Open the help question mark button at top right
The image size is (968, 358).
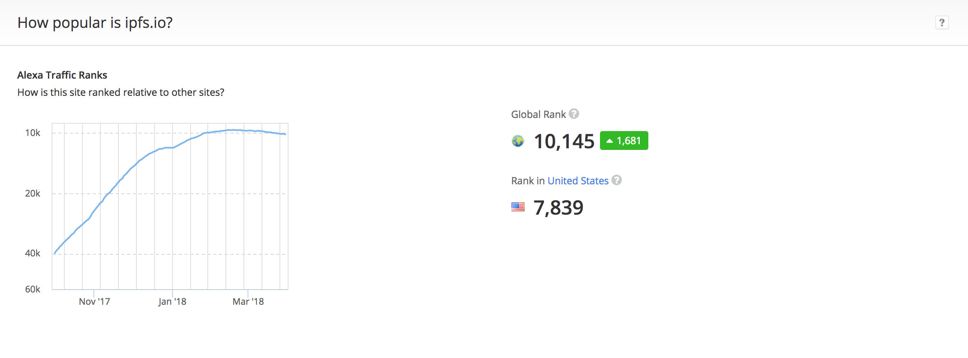tap(942, 23)
